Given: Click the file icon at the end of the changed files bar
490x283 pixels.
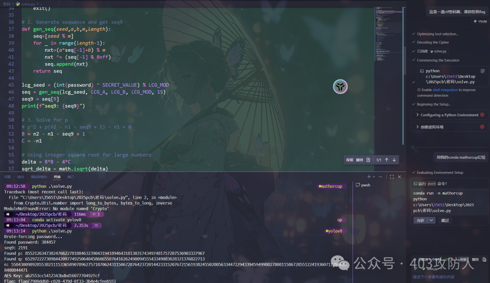Looking at the screenshot, I should click(x=485, y=259).
